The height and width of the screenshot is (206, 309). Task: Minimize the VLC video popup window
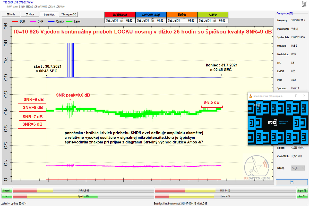pyautogui.click(x=288, y=96)
